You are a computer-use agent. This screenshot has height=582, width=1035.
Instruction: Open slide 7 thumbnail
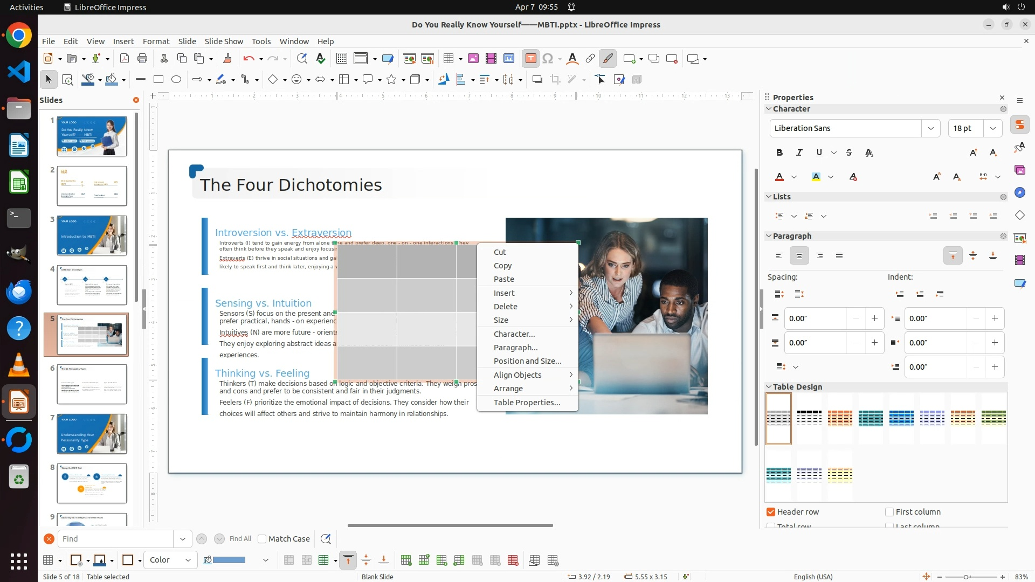92,434
